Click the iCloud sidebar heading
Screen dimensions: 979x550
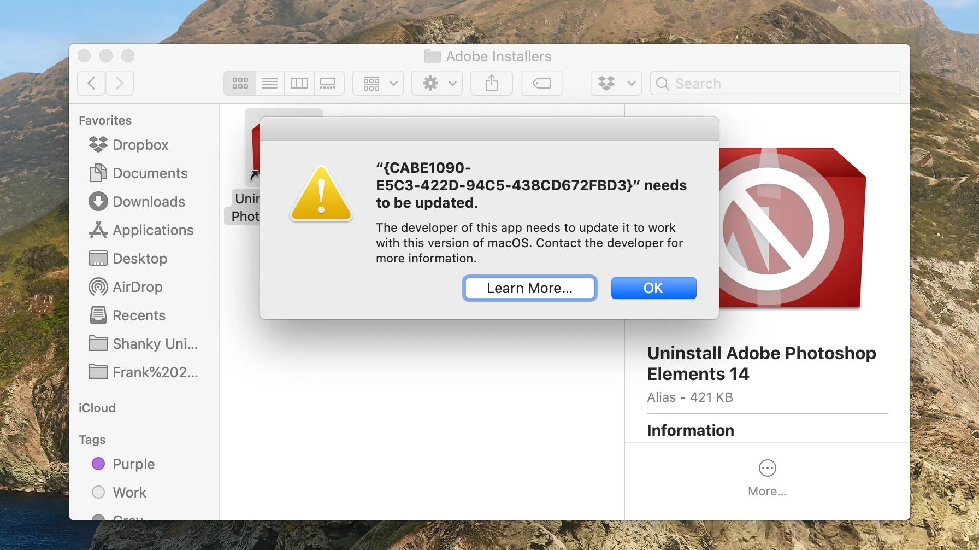pyautogui.click(x=97, y=408)
